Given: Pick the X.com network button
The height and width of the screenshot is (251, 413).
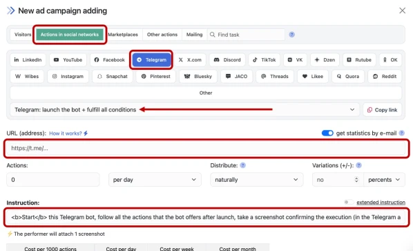Looking at the screenshot, I should click(190, 60).
